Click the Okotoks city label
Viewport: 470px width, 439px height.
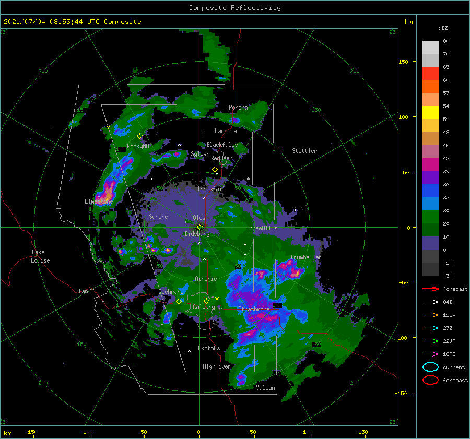tap(209, 348)
